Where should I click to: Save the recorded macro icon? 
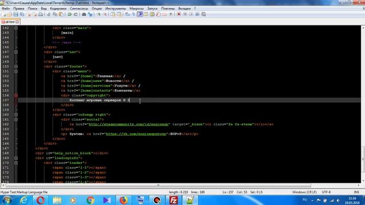pyautogui.click(x=204, y=14)
